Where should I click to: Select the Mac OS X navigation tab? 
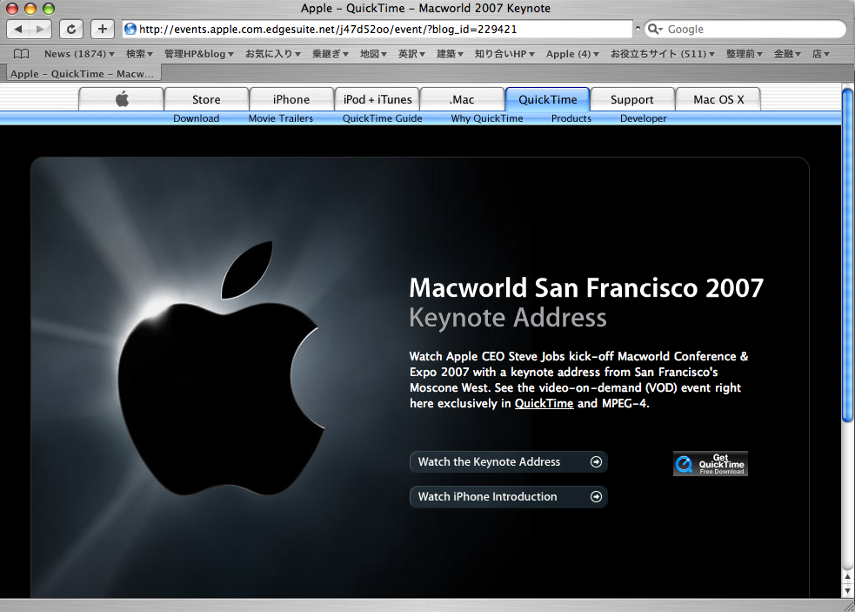[x=718, y=99]
